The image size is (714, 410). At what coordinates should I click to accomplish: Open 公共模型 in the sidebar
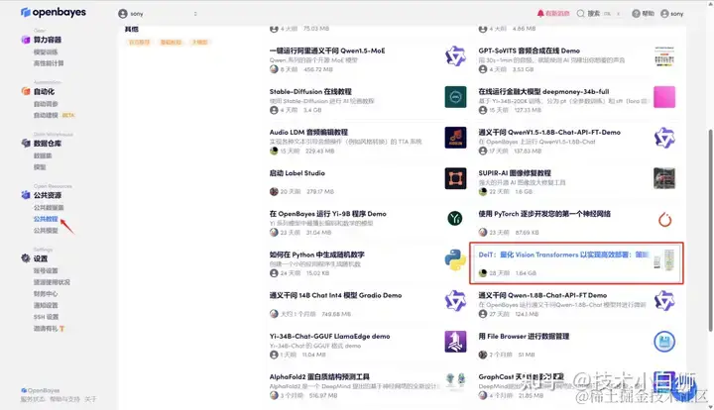pyautogui.click(x=46, y=231)
